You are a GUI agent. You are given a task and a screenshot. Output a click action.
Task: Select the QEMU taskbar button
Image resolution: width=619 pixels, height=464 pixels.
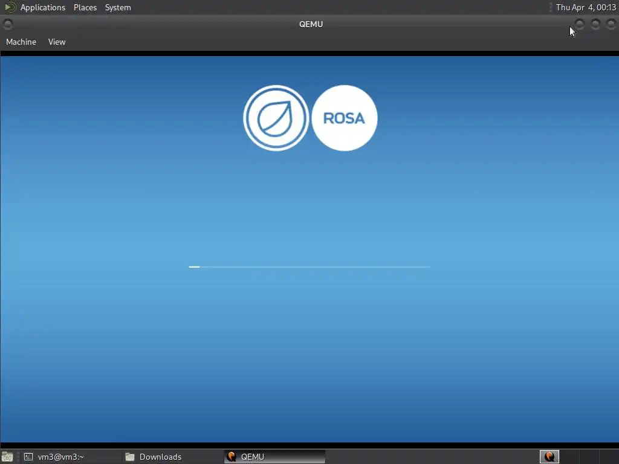(x=274, y=457)
